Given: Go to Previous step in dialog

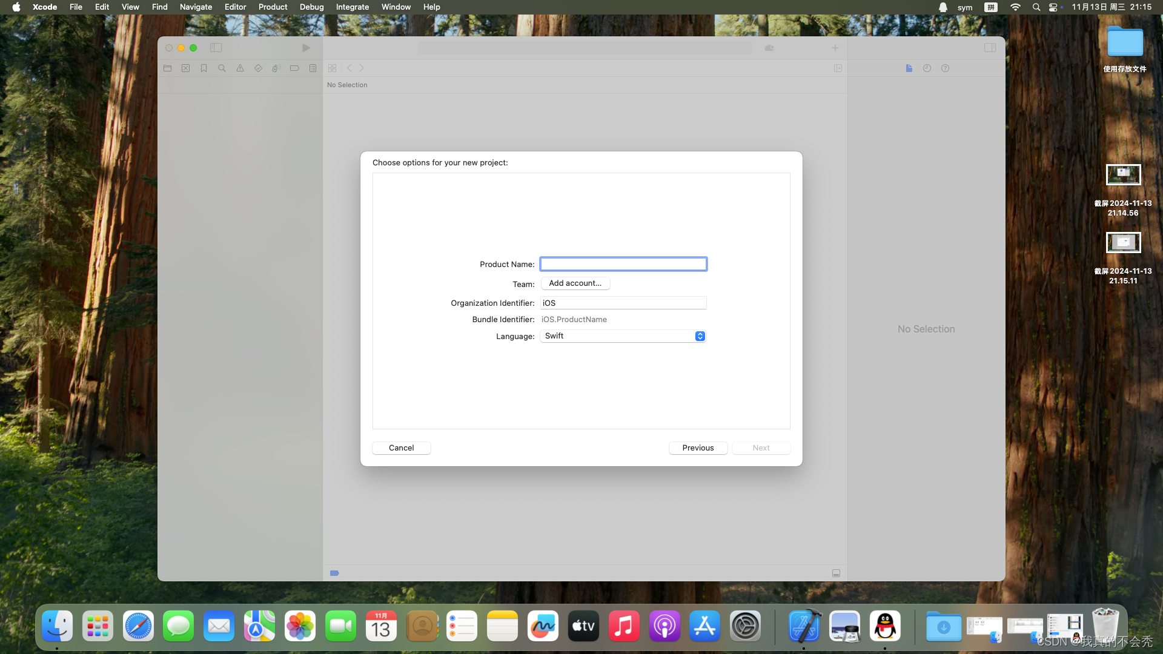Looking at the screenshot, I should 698,448.
